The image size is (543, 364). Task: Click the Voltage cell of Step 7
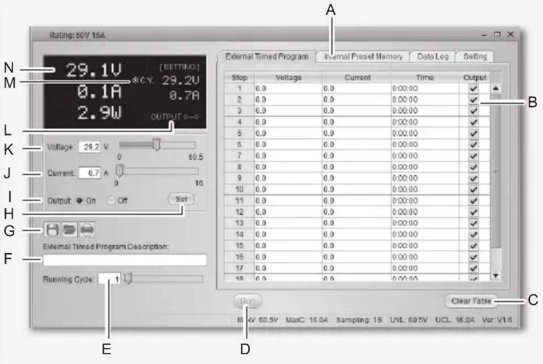288,156
